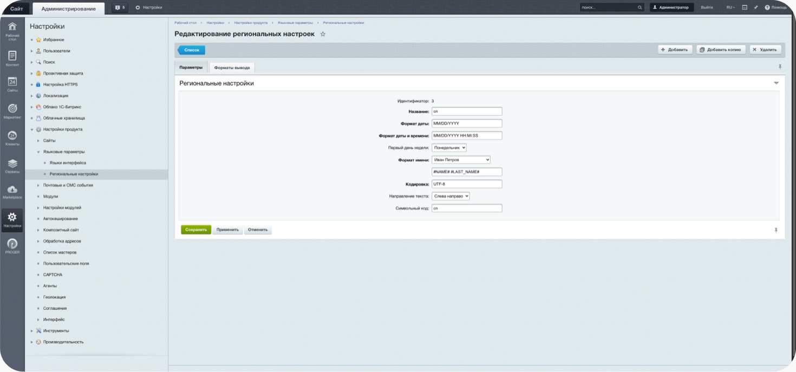Open the Сайты calendar icon in sidebar
Viewport: 796px width, 372px height.
pos(12,82)
